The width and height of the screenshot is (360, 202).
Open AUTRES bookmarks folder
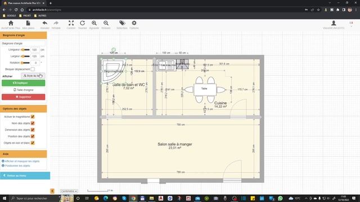pos(40,16)
